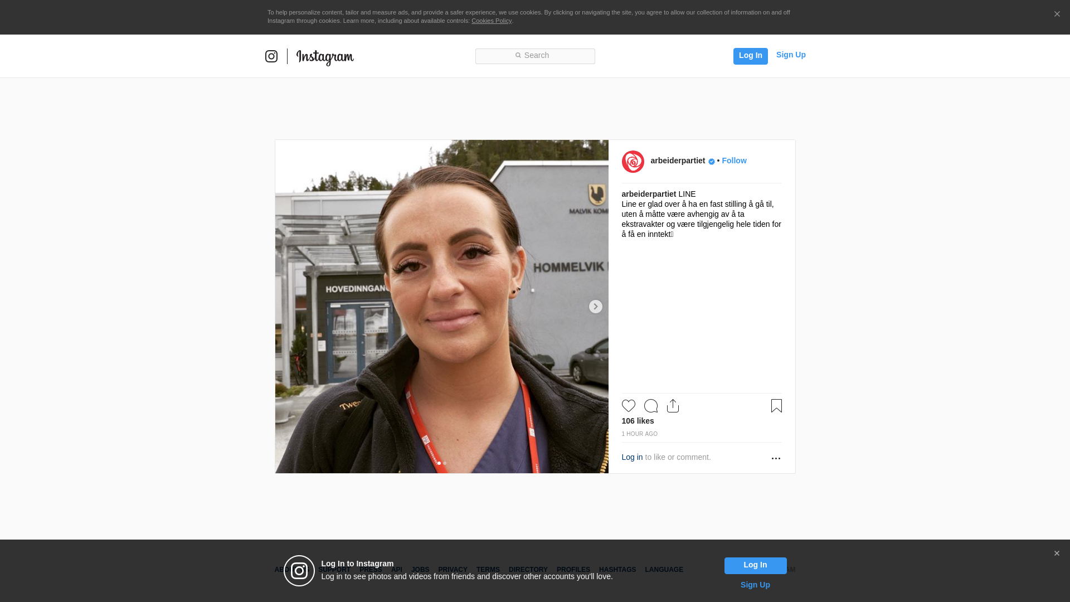Open the TERMS footer link
The height and width of the screenshot is (602, 1070).
point(488,570)
